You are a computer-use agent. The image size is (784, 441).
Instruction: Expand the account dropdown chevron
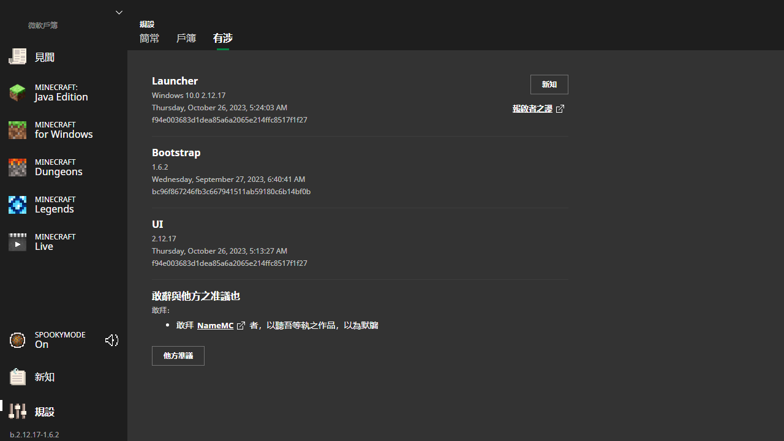point(119,12)
